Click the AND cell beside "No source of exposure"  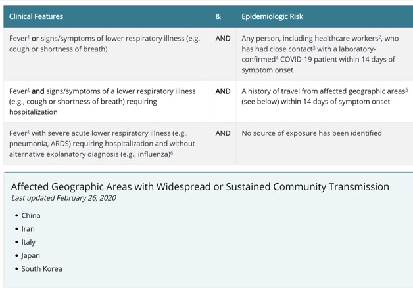point(223,144)
